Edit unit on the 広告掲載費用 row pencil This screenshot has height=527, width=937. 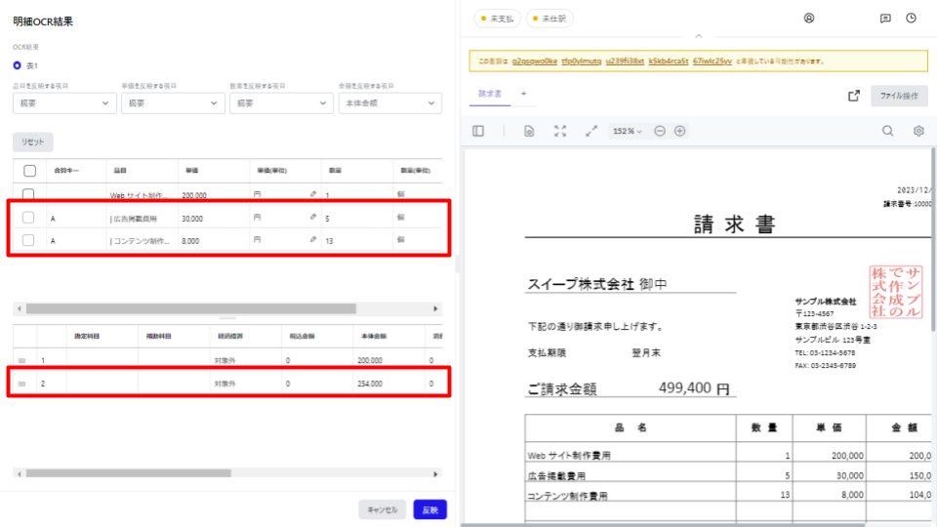click(x=313, y=217)
